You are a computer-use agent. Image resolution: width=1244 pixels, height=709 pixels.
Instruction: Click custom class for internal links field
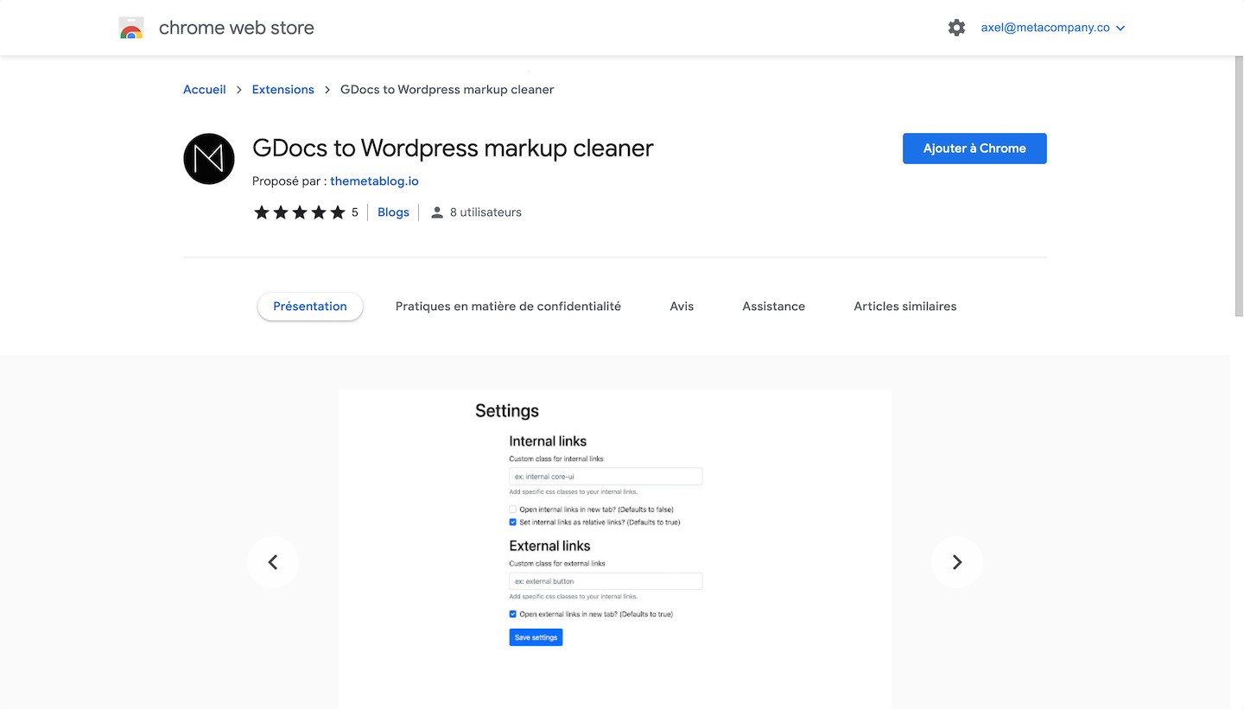click(606, 477)
